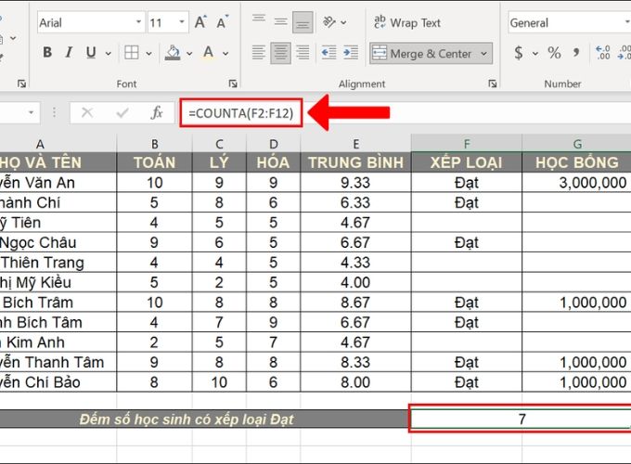The width and height of the screenshot is (631, 464).
Task: Select Align Right icon
Action: [x=303, y=53]
